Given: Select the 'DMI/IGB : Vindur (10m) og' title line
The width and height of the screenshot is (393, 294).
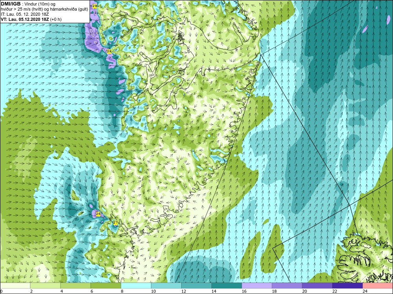Looking at the screenshot, I should point(28,4).
